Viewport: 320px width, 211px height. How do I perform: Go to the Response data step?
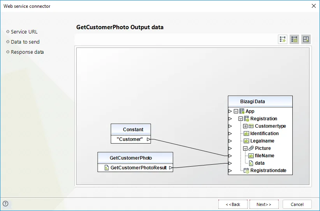27,52
